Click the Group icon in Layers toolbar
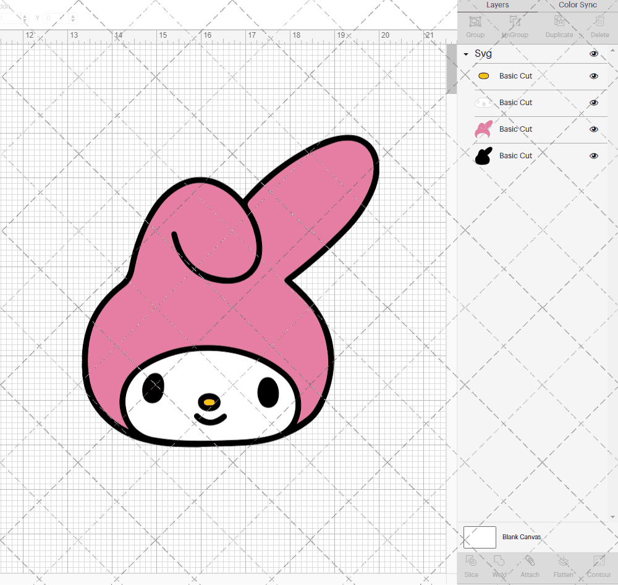Viewport: 618px width, 585px height. click(x=475, y=21)
